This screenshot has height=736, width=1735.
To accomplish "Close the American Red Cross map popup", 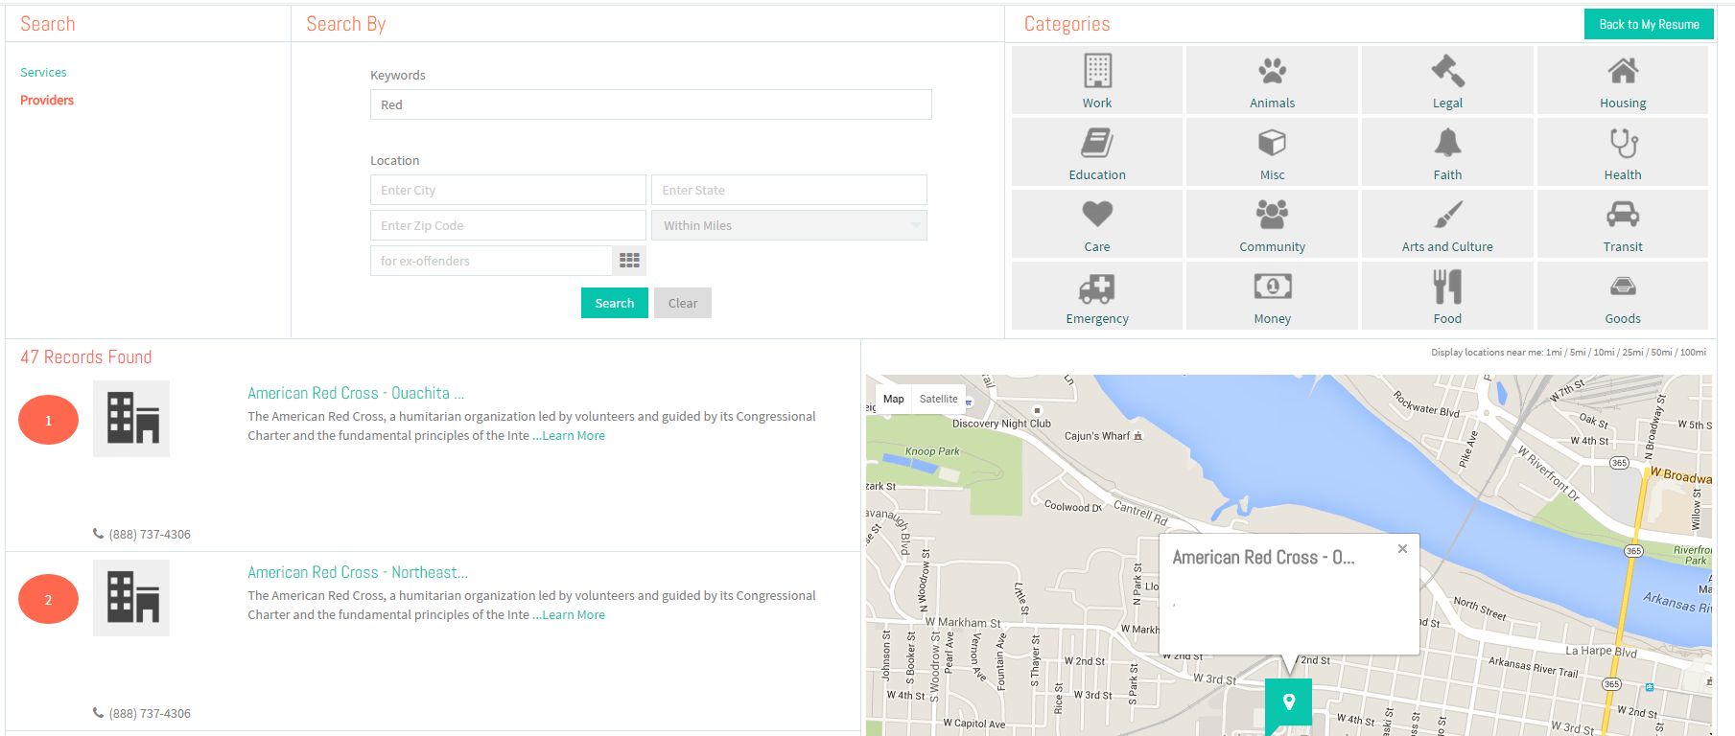I will [1402, 549].
